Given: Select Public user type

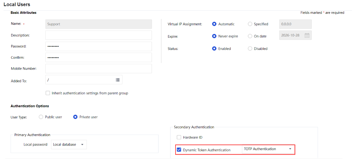Looking at the screenshot, I should (41, 117).
